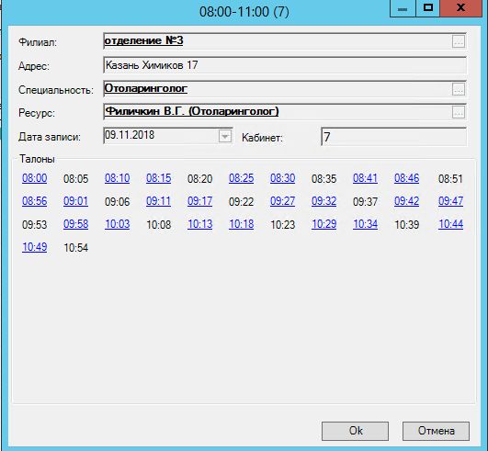Open the Специальность browse ellipsis button

(x=458, y=89)
